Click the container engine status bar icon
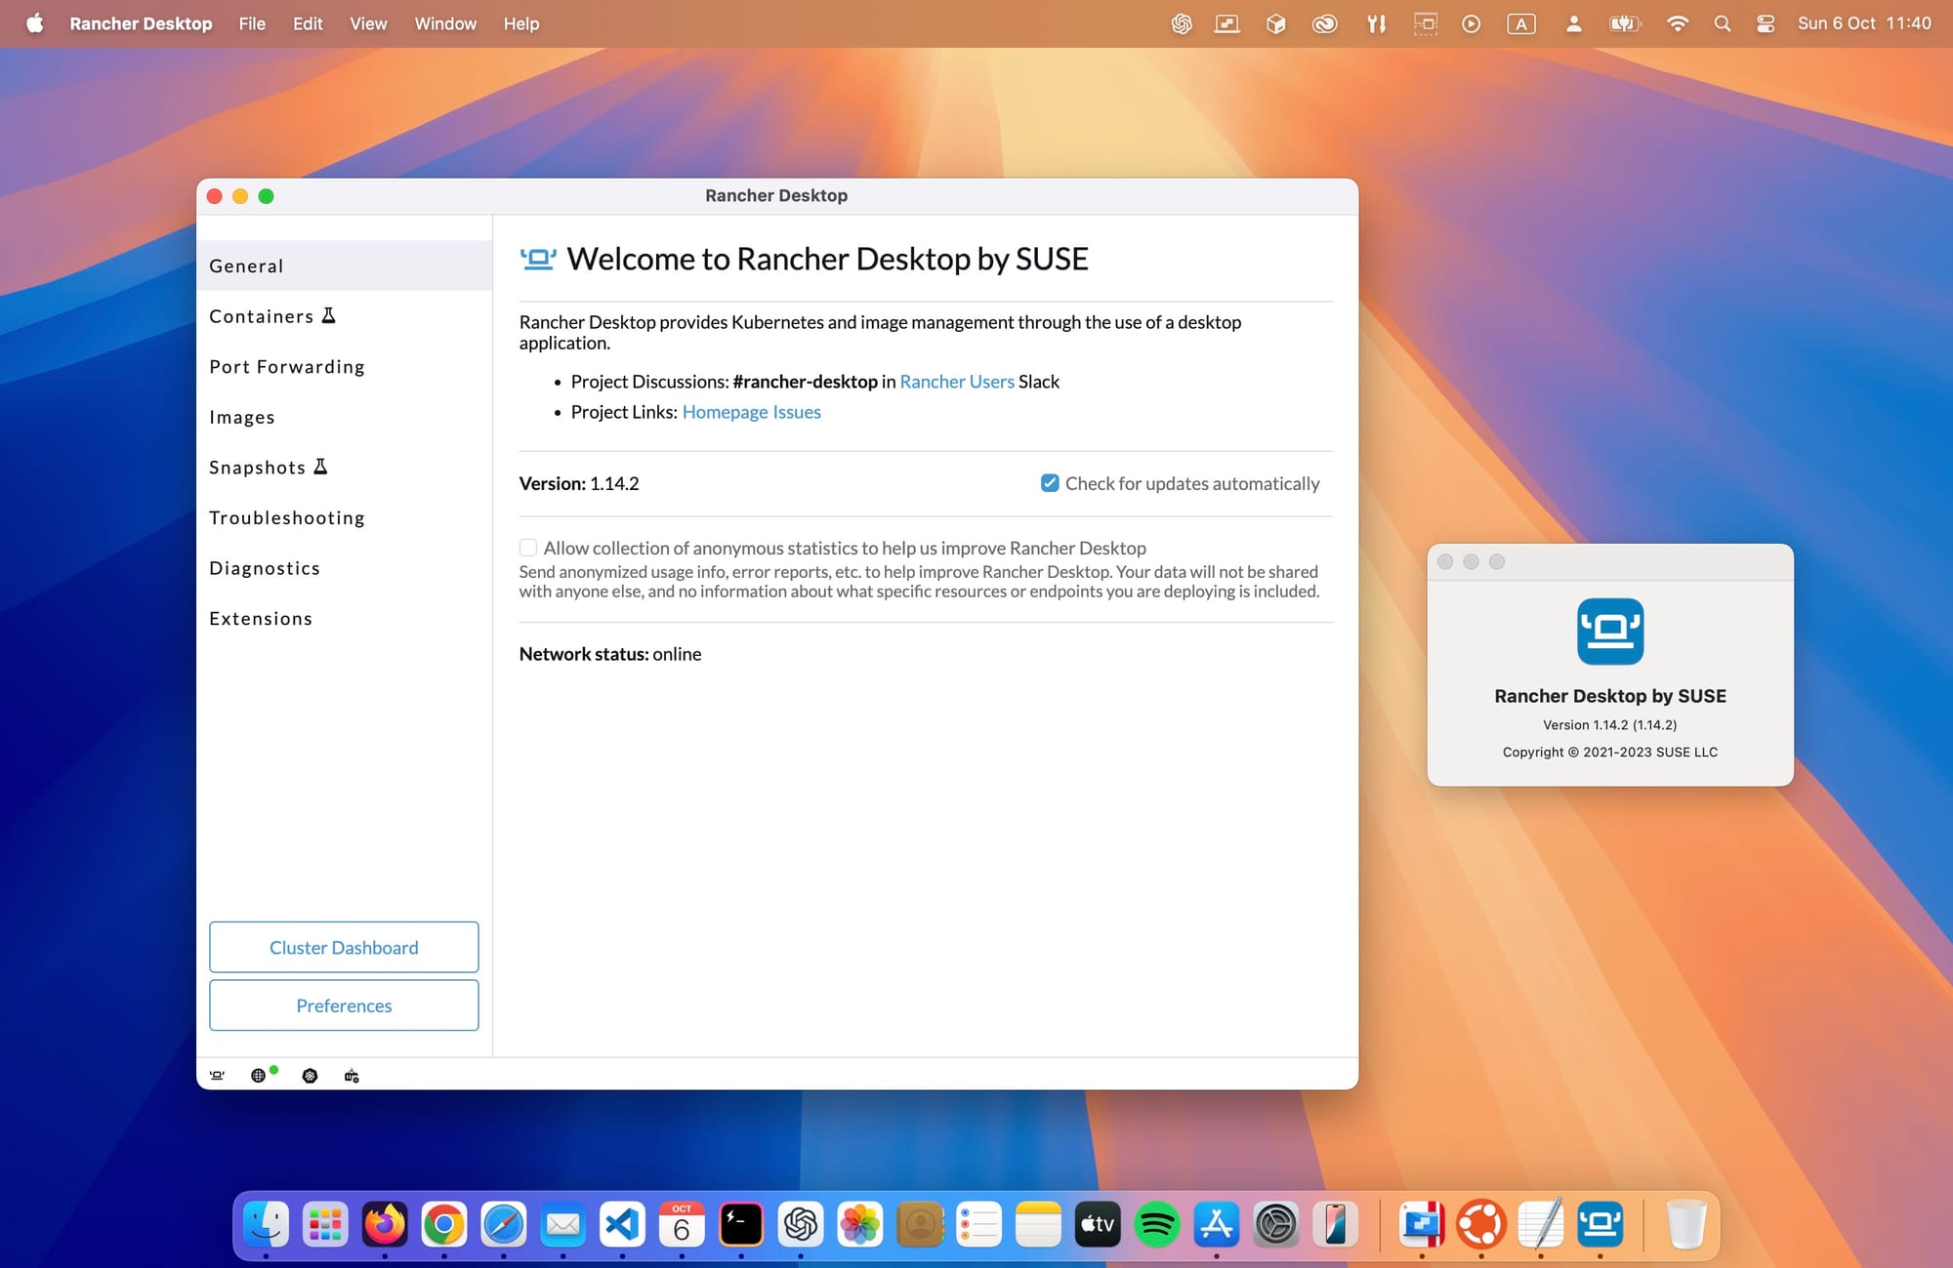Viewport: 1953px width, 1268px height. [352, 1076]
